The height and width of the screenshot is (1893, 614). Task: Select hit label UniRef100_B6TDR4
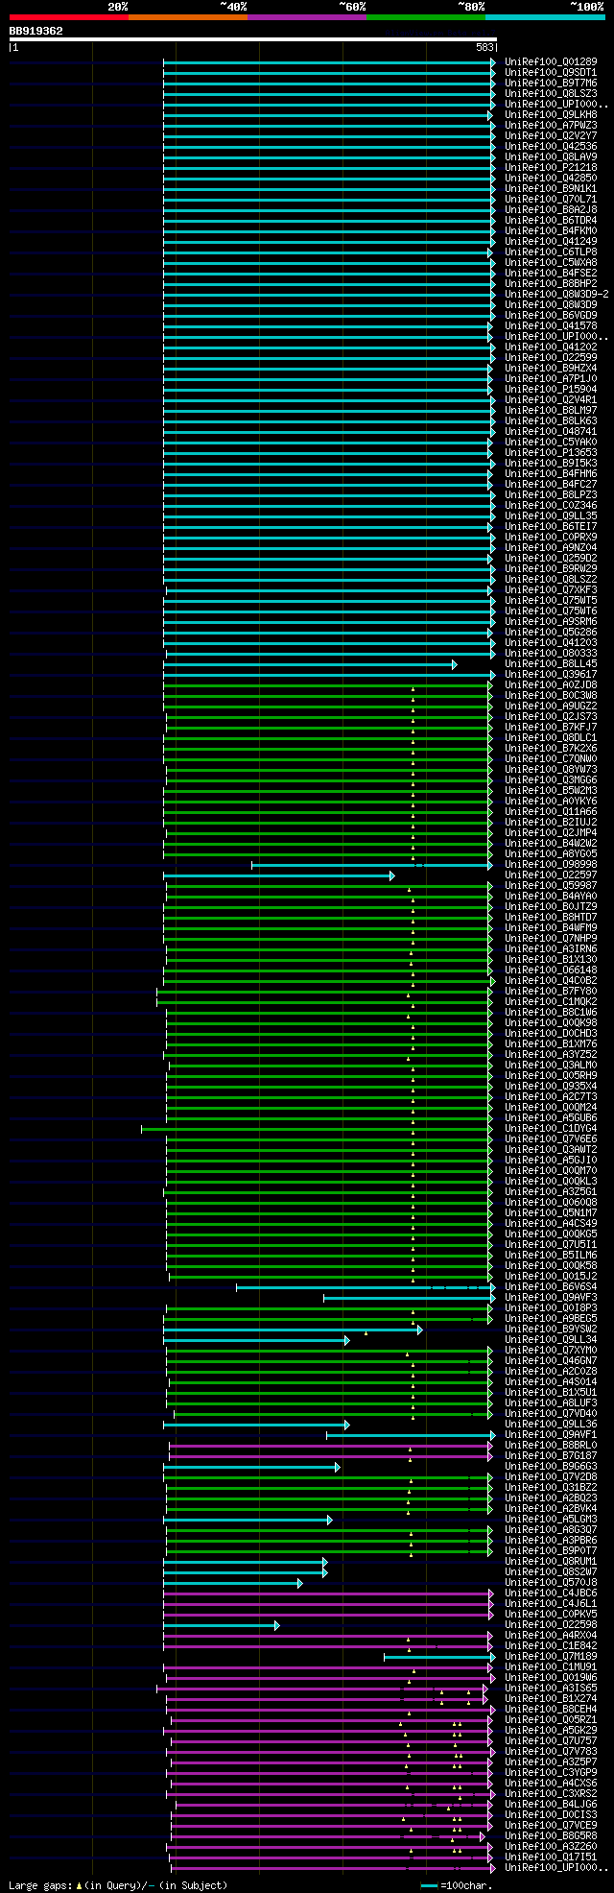click(551, 220)
